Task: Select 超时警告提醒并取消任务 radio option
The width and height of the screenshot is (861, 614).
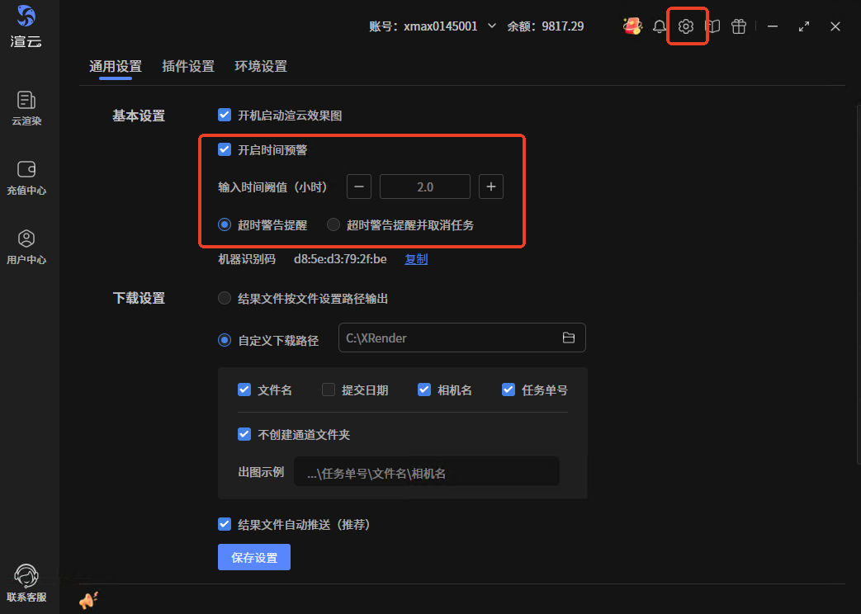Action: (334, 224)
